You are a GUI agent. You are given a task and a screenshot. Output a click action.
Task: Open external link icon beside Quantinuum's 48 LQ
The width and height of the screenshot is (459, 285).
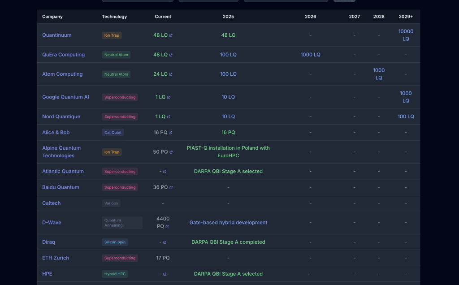pos(171,35)
